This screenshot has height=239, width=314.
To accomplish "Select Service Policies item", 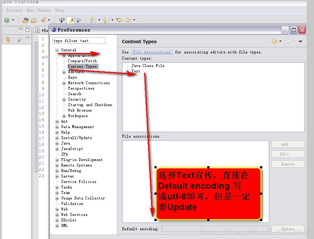I will [78, 182].
